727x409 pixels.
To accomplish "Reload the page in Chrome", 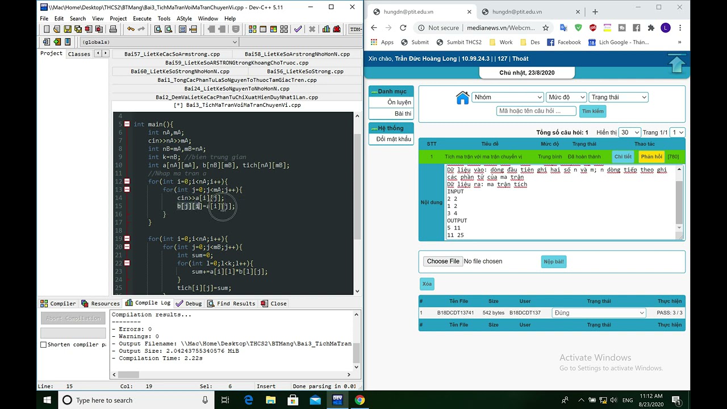I will coord(403,28).
